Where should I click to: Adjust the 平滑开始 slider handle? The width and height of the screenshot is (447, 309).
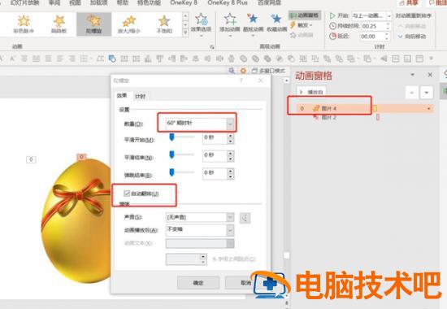click(x=171, y=137)
